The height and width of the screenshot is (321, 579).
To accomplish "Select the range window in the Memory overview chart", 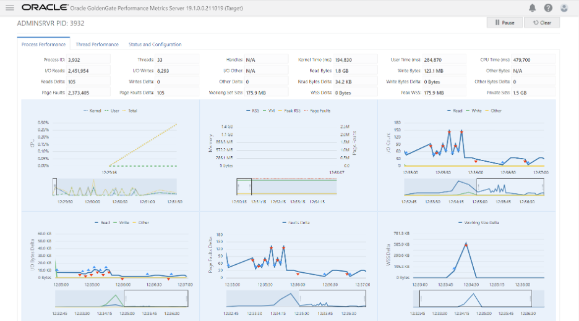I will tap(244, 187).
